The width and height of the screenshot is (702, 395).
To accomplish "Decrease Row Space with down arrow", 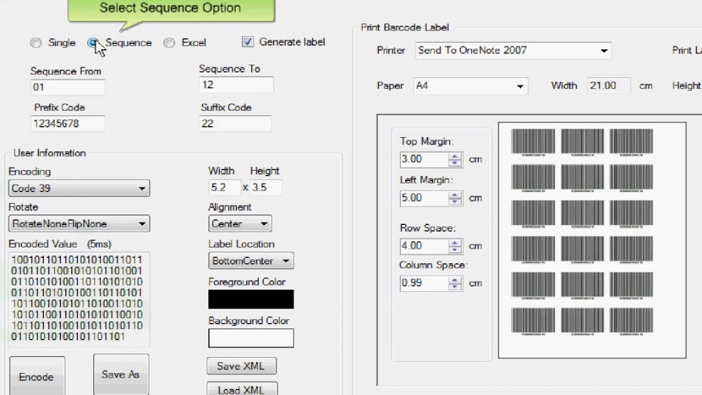I will pyautogui.click(x=455, y=249).
